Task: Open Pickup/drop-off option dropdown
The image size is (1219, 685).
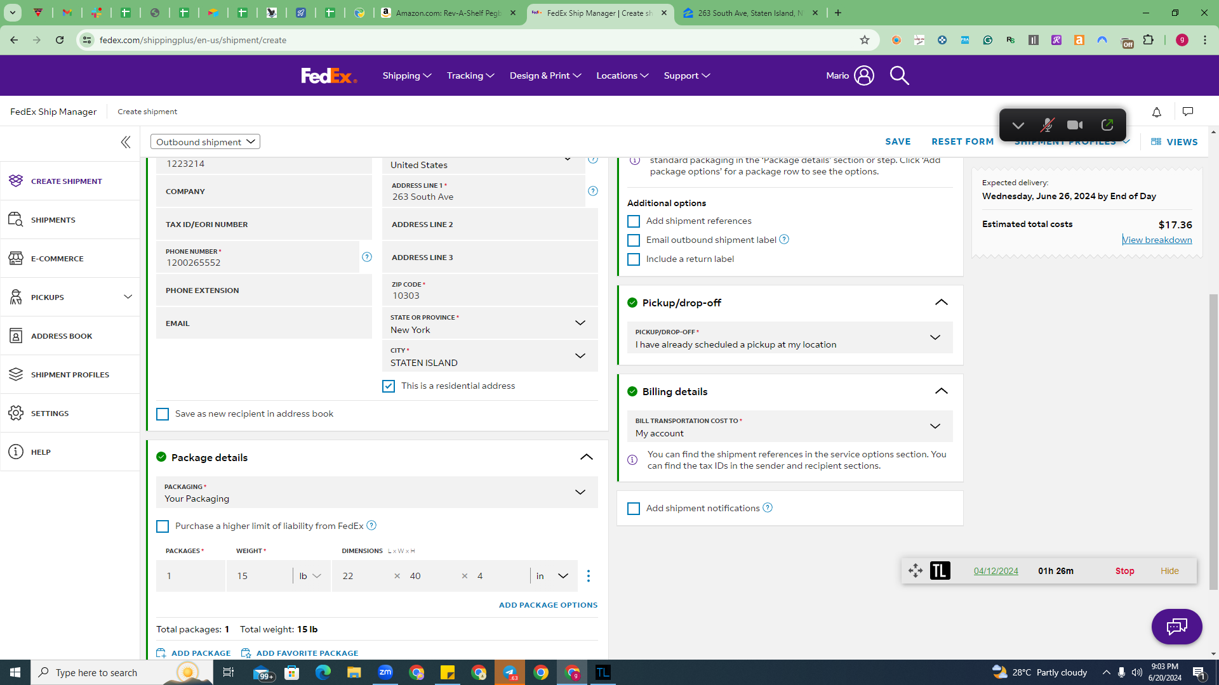Action: (790, 338)
